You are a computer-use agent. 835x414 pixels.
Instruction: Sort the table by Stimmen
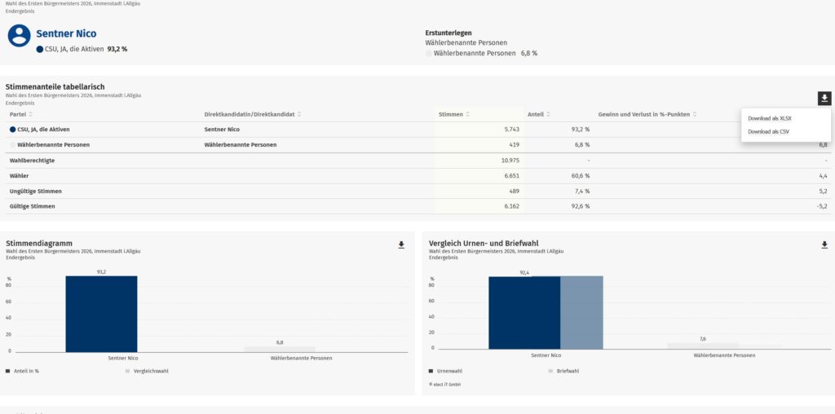pyautogui.click(x=455, y=114)
